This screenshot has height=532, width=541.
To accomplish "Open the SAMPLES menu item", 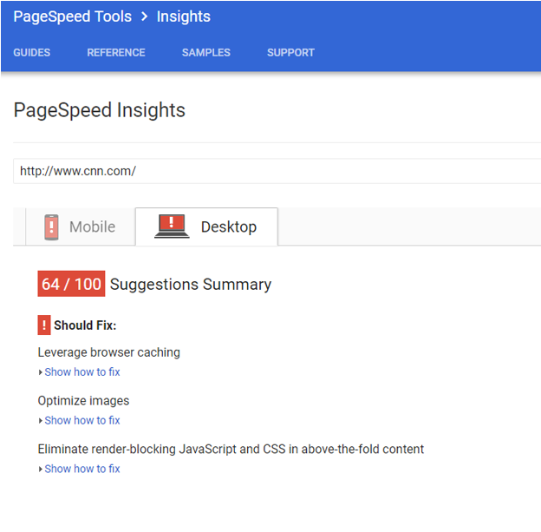I will click(206, 53).
